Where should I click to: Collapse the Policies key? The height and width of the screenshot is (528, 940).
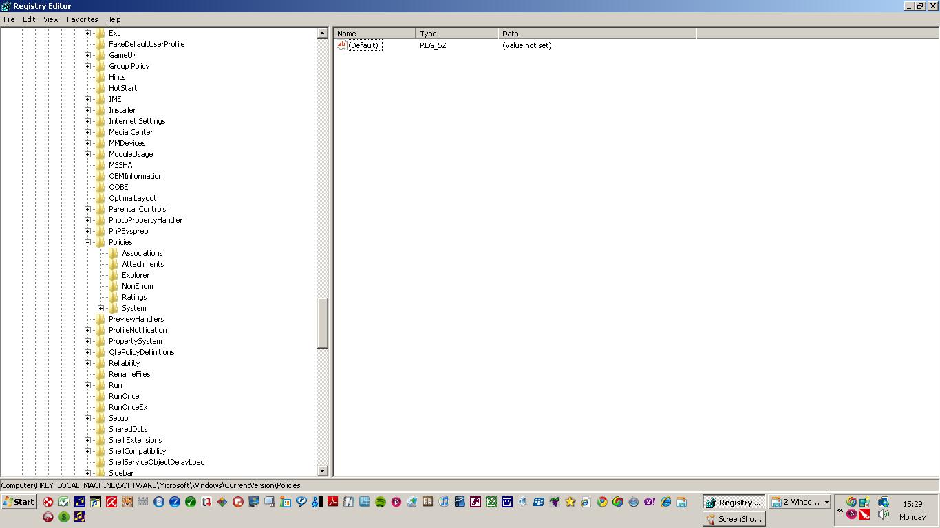point(87,242)
